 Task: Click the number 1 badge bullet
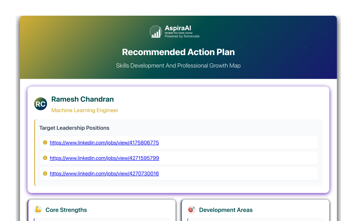[45, 142]
